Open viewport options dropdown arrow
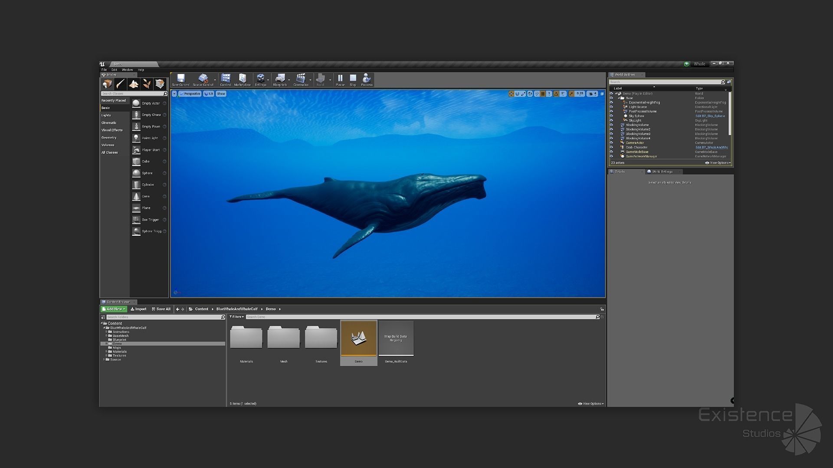The height and width of the screenshot is (468, 833). (174, 94)
